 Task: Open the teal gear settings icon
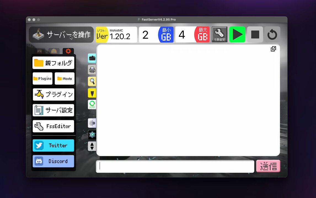coord(92,134)
